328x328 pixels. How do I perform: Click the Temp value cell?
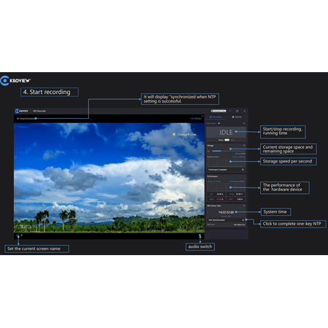coord(236,194)
